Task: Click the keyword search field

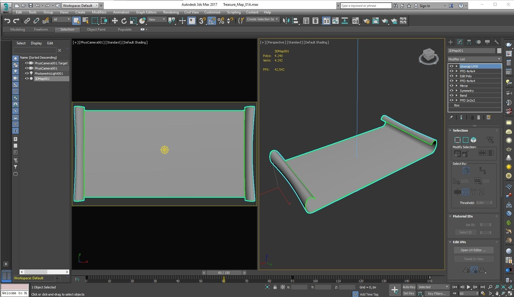Action: tap(366, 6)
